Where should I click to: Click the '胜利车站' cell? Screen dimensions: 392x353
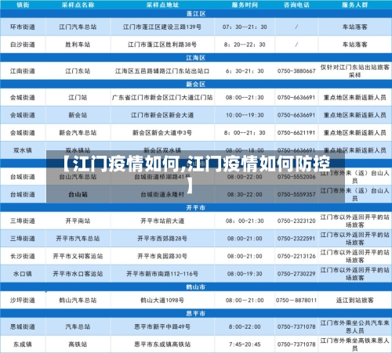78,45
